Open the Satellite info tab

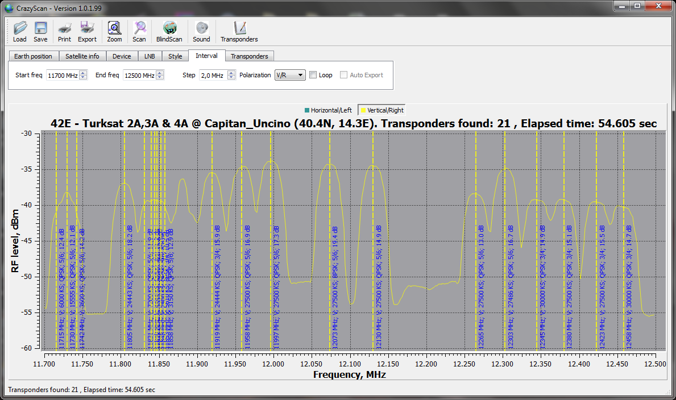tap(82, 56)
